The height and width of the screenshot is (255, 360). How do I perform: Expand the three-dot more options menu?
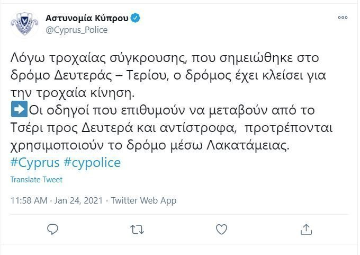343,17
